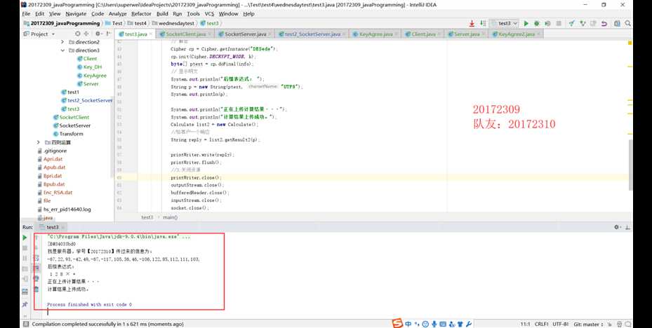Click editor vertical scrollbar thumb
Screen dimensions: 652x328
coord(630,165)
